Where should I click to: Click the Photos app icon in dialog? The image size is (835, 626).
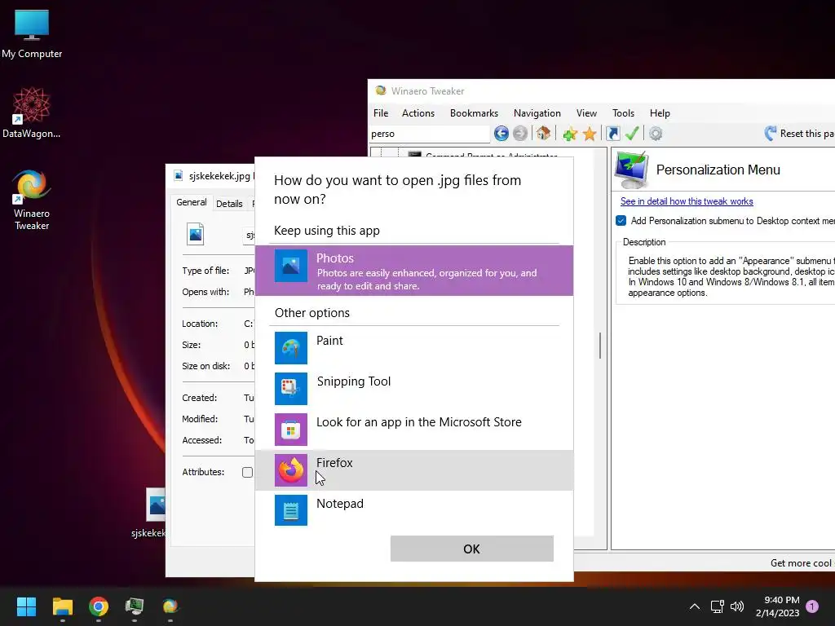point(291,266)
